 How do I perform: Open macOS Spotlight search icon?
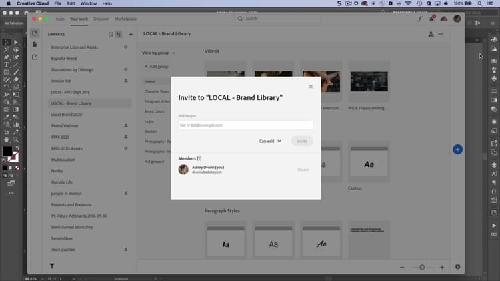479,3
